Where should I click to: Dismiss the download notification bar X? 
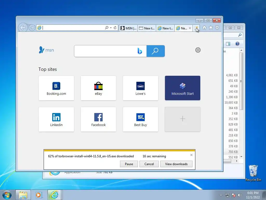click(191, 155)
